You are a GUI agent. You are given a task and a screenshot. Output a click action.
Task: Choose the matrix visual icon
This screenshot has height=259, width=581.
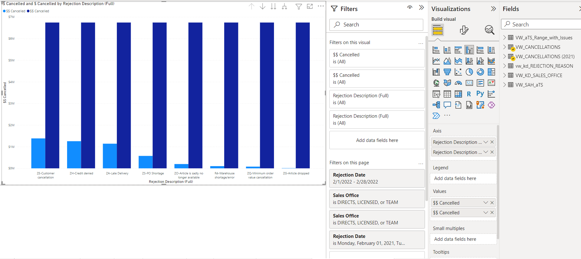pos(458,94)
